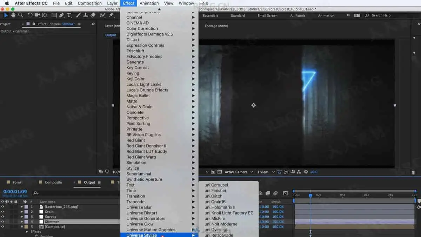The width and height of the screenshot is (421, 237).
Task: Toggle transparency grid button in viewer
Action: 220,172
